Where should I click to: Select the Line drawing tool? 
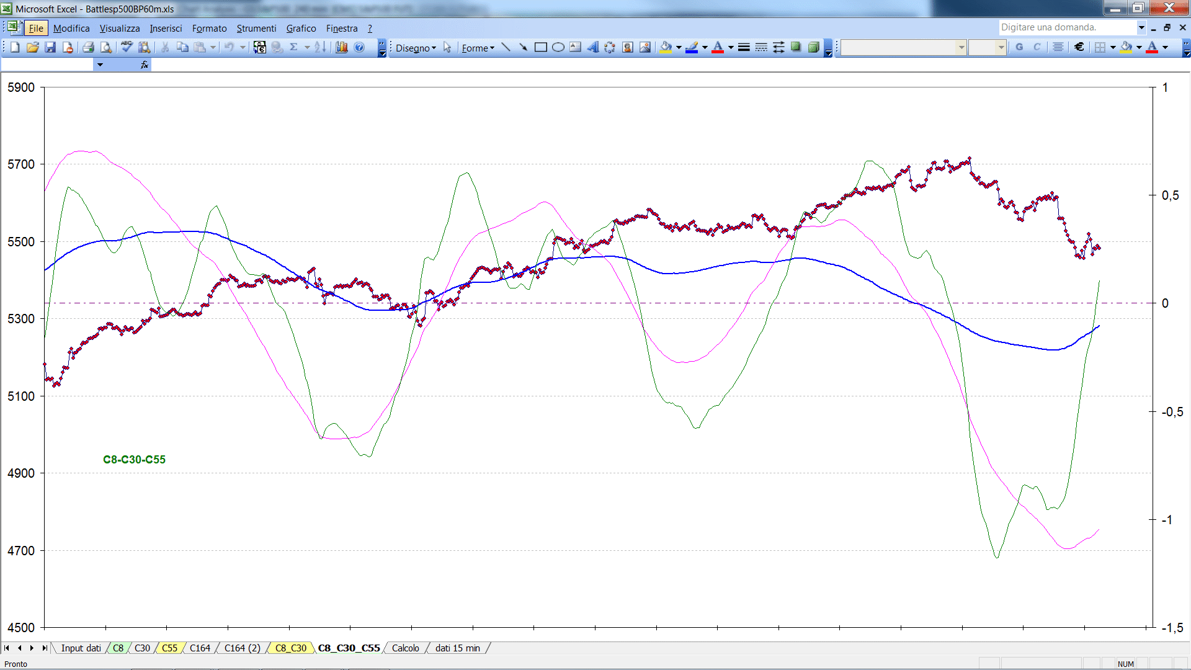(506, 47)
